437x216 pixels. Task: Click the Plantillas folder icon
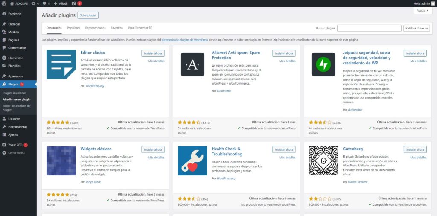(4, 66)
